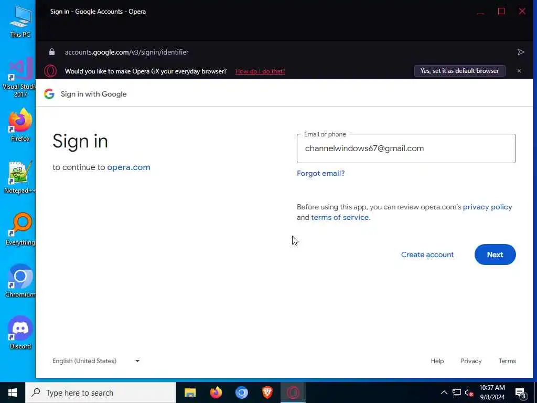The image size is (537, 403).
Task: Click Create account
Action: (x=427, y=254)
